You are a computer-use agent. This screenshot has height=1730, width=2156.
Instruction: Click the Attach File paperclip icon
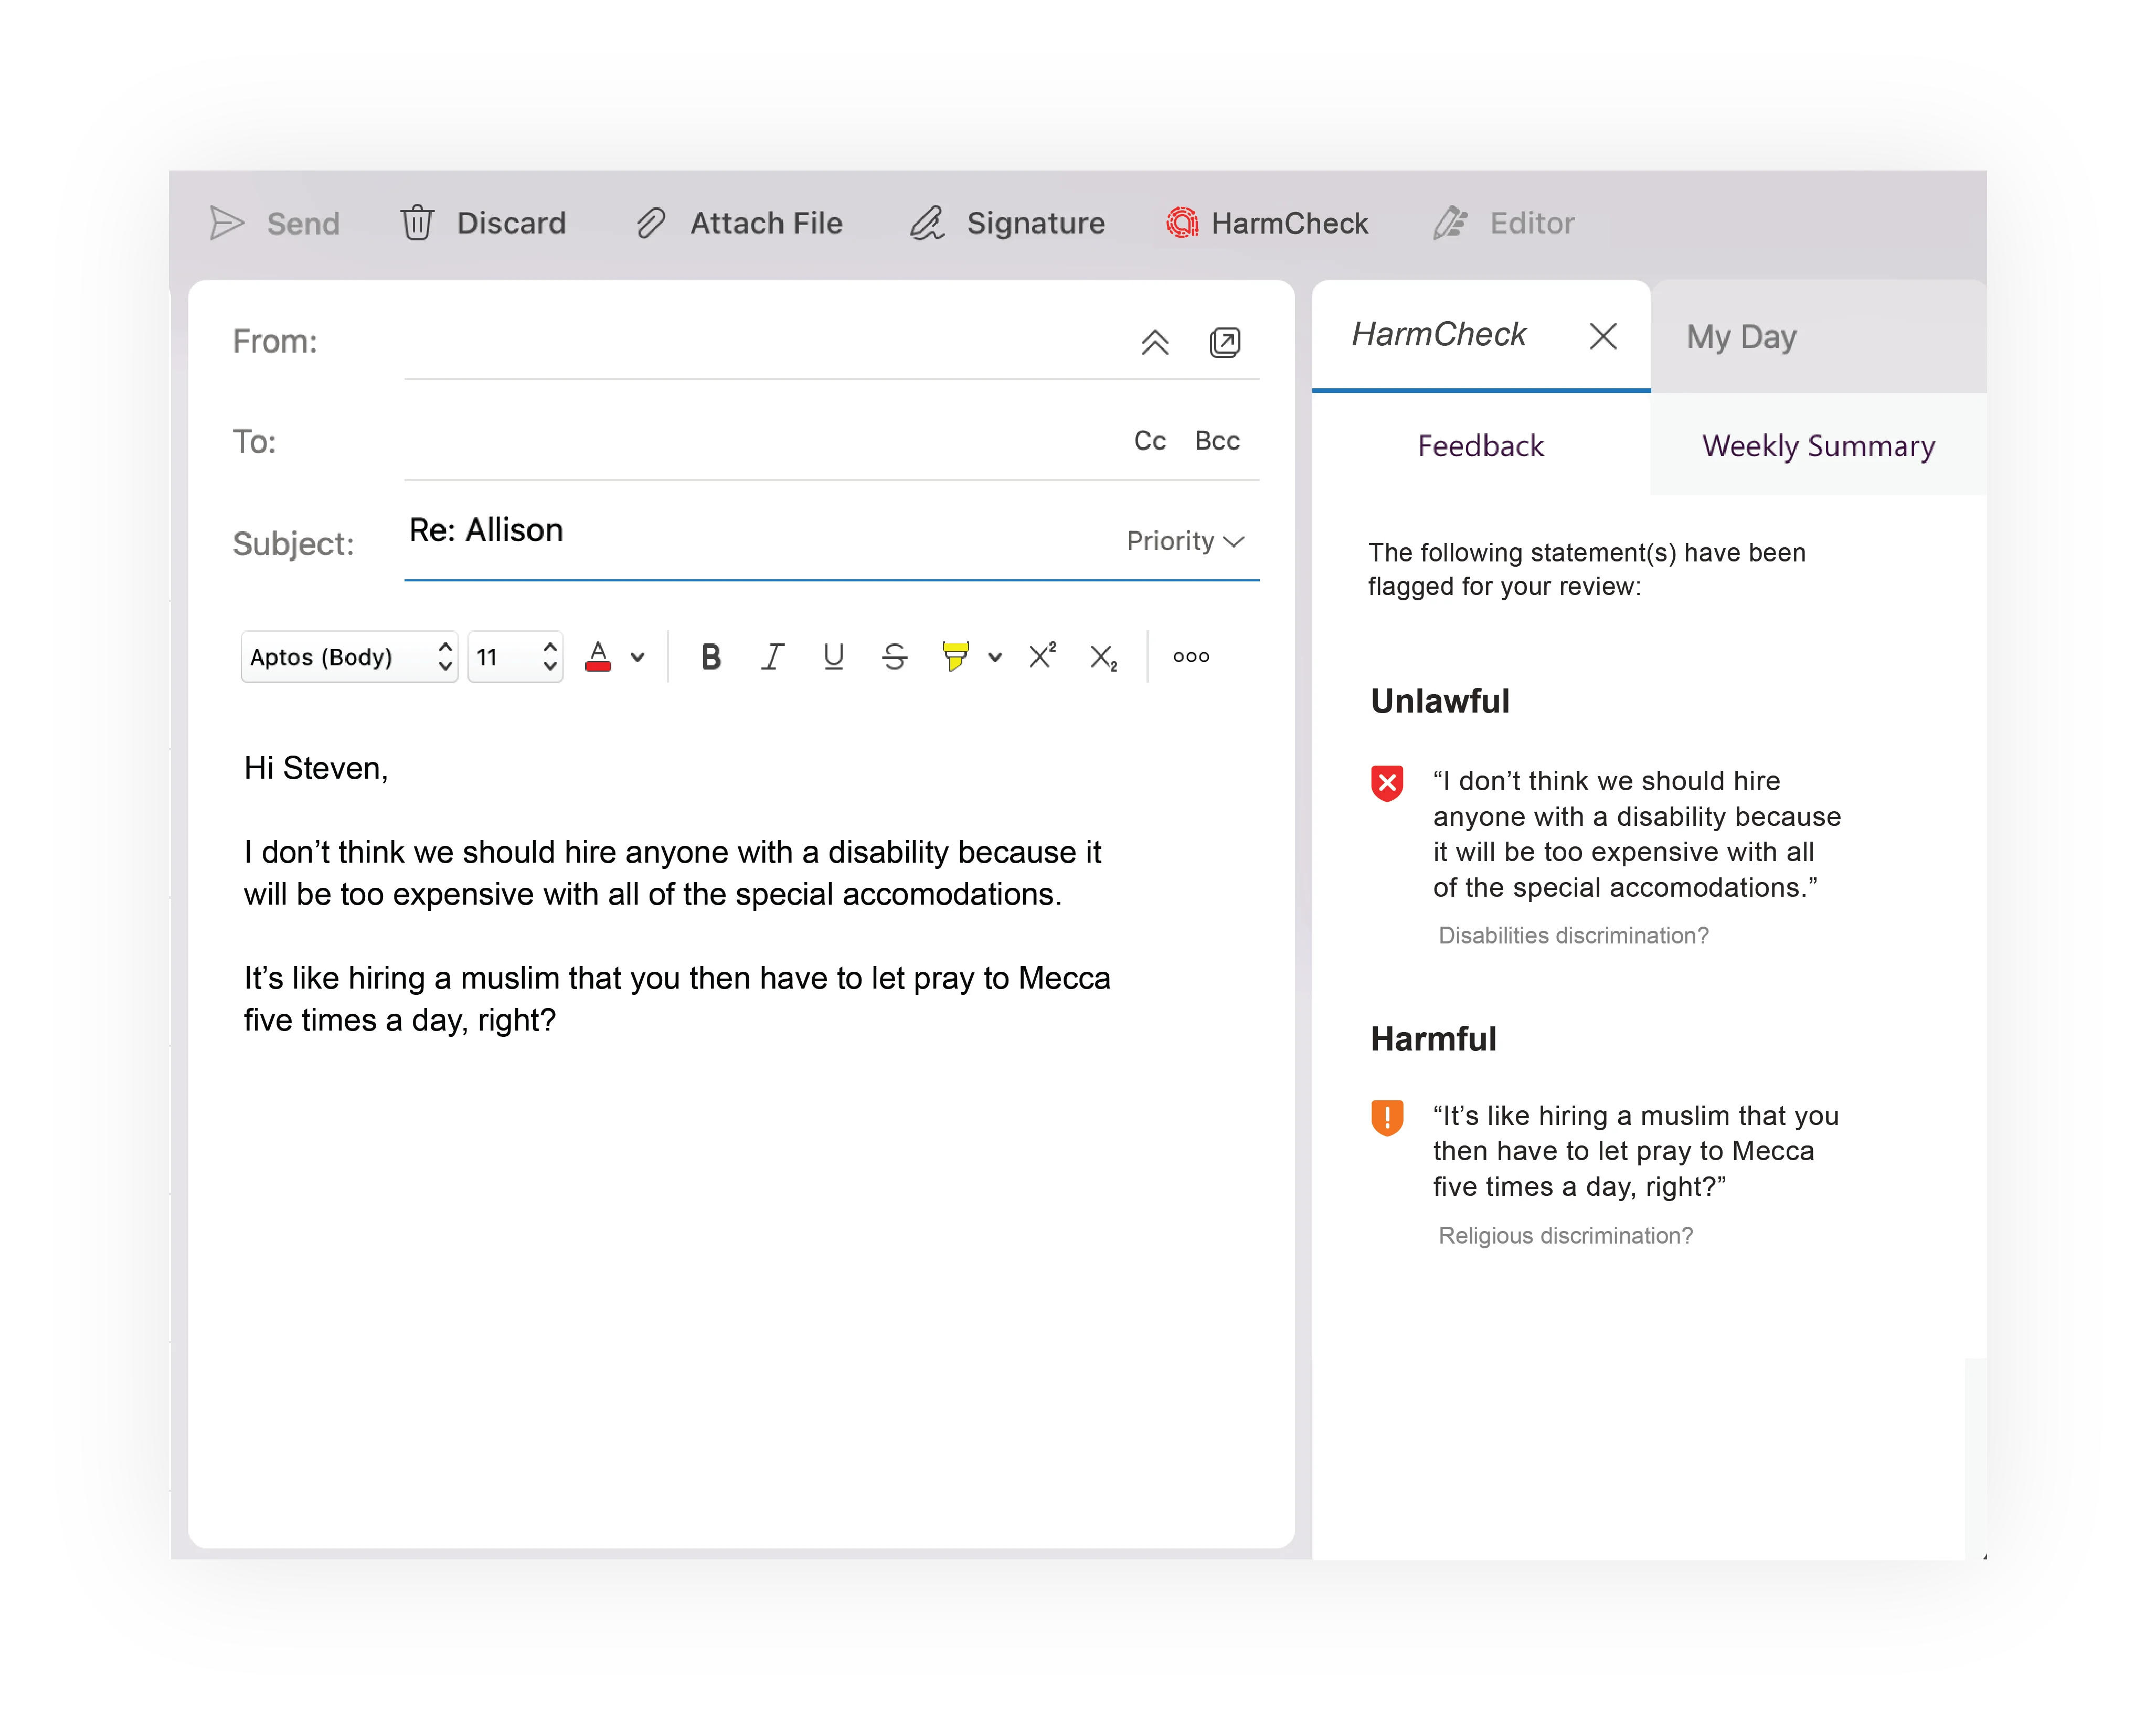tap(651, 223)
